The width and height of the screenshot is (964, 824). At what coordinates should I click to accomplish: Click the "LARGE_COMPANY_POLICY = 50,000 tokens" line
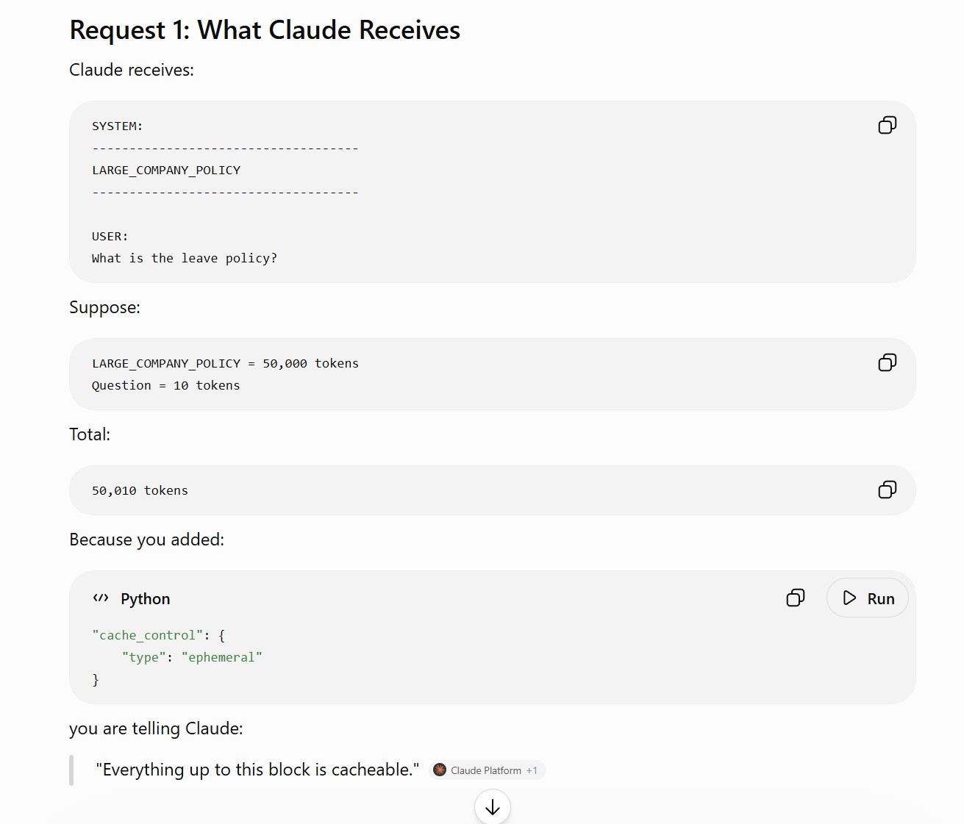[x=225, y=363]
